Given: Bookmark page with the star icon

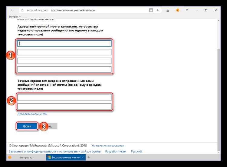Looking at the screenshot, I should (x=158, y=10).
